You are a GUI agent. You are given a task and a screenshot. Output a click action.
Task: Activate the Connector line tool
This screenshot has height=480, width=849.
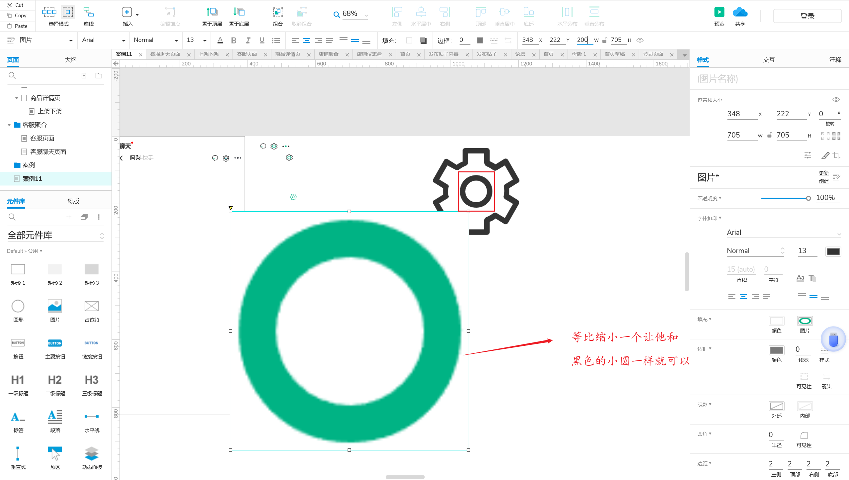pyautogui.click(x=88, y=12)
